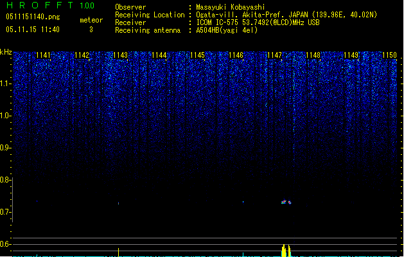Click the 1142 time marker
This screenshot has width=404, height=257.
tap(82, 55)
